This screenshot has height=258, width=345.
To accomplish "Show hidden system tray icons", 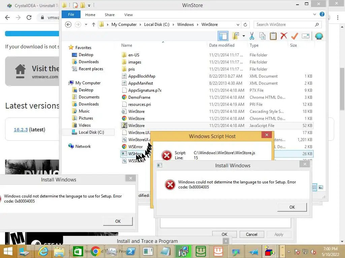I will click(289, 252).
